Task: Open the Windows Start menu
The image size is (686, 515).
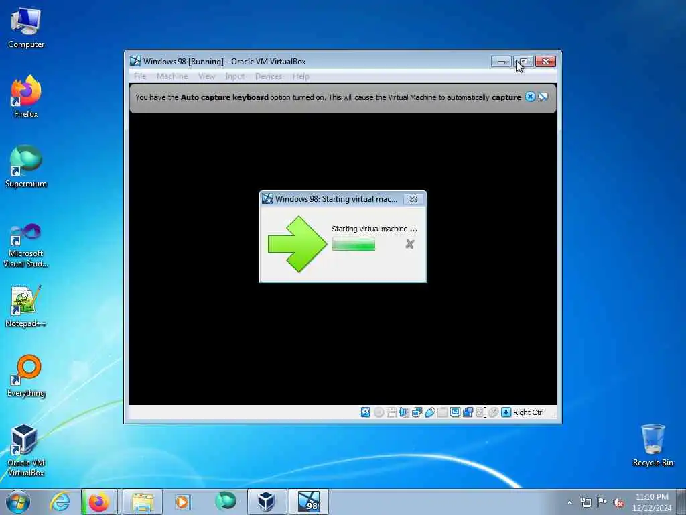Action: pos(18,502)
